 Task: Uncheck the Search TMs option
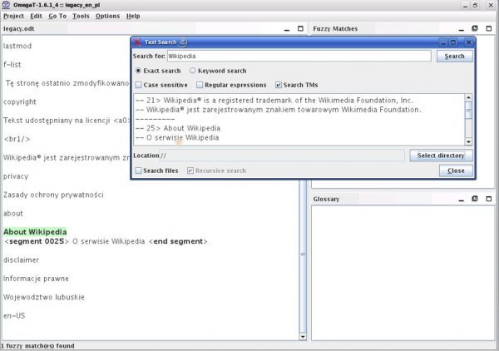coord(279,85)
